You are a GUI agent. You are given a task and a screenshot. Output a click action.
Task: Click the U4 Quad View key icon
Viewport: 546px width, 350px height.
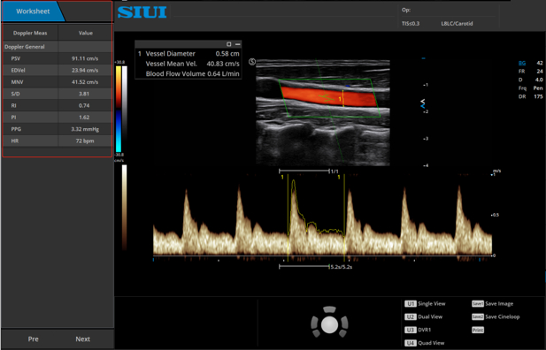(411, 343)
